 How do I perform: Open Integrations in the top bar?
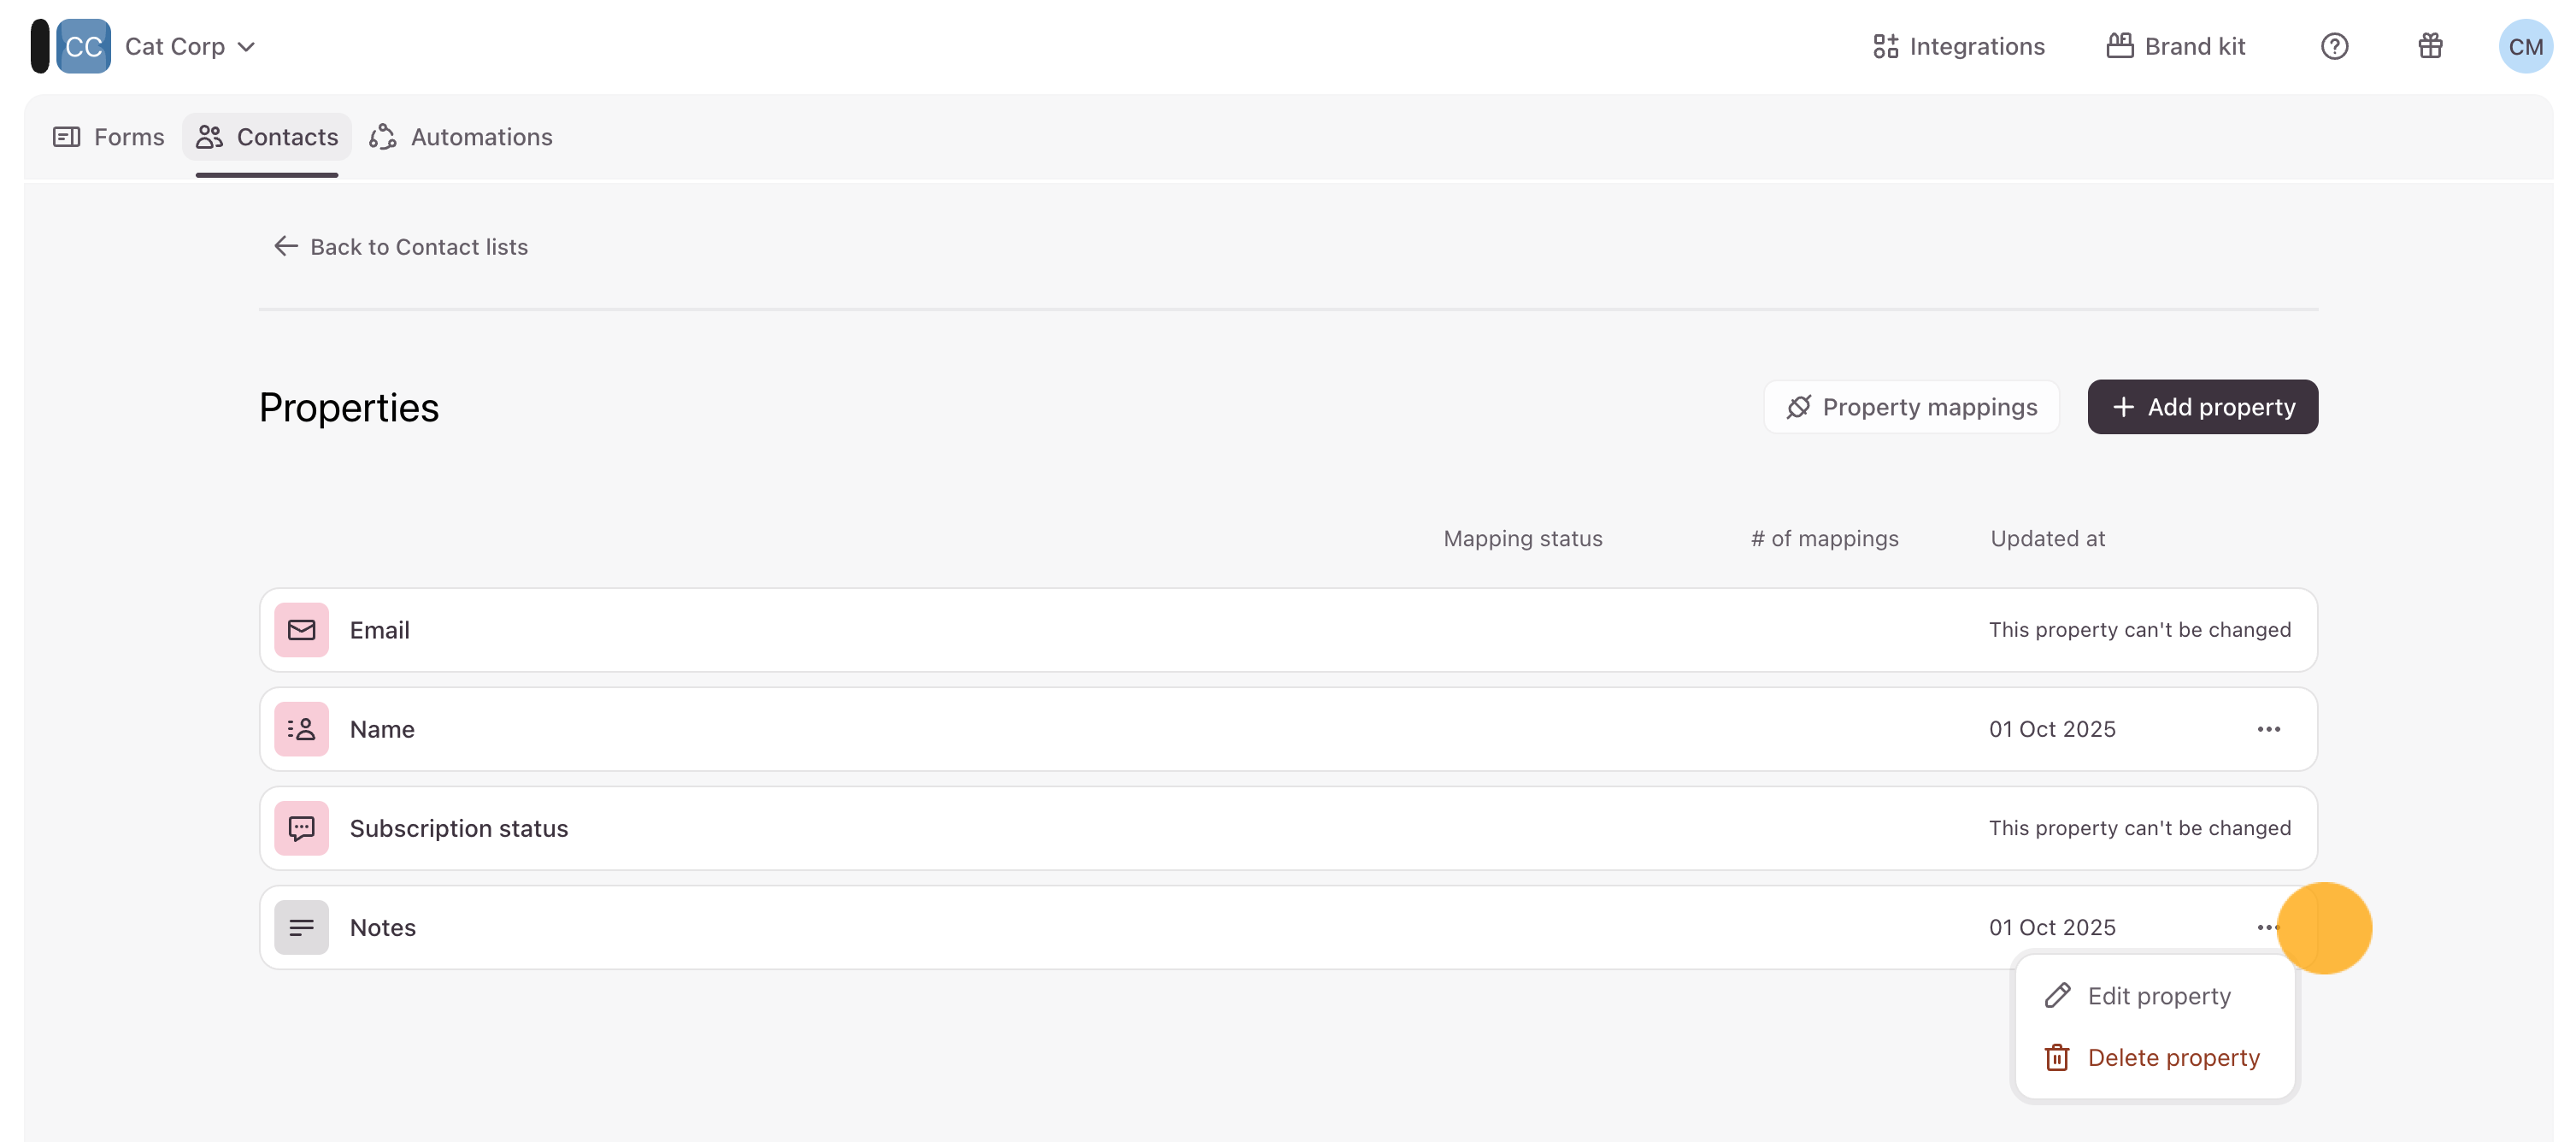tap(1958, 46)
